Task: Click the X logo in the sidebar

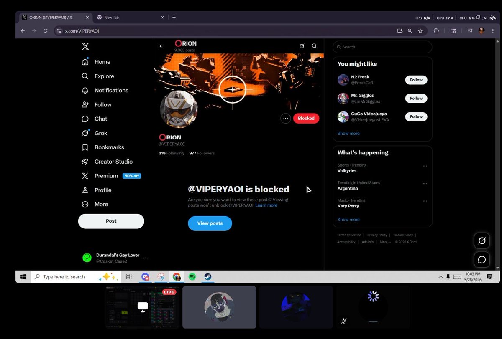Action: 85,46
